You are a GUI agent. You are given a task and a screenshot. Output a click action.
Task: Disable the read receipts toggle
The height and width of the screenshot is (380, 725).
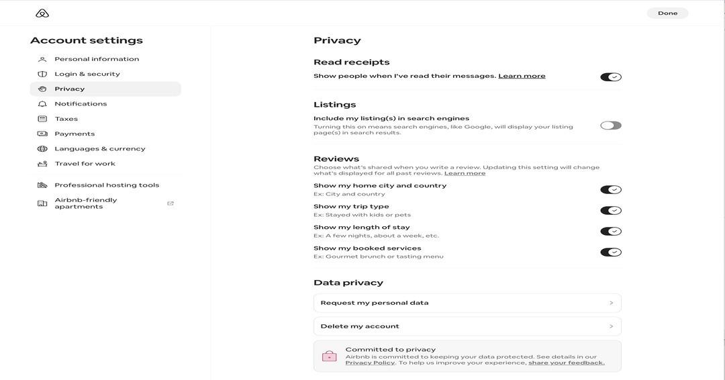pos(611,77)
